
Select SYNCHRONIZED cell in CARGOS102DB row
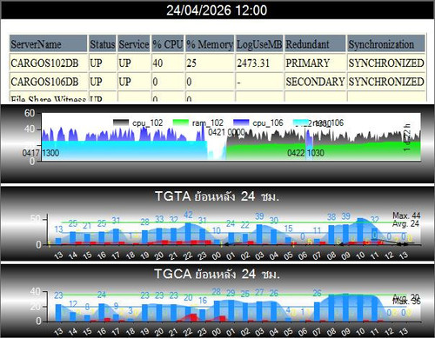click(x=386, y=63)
